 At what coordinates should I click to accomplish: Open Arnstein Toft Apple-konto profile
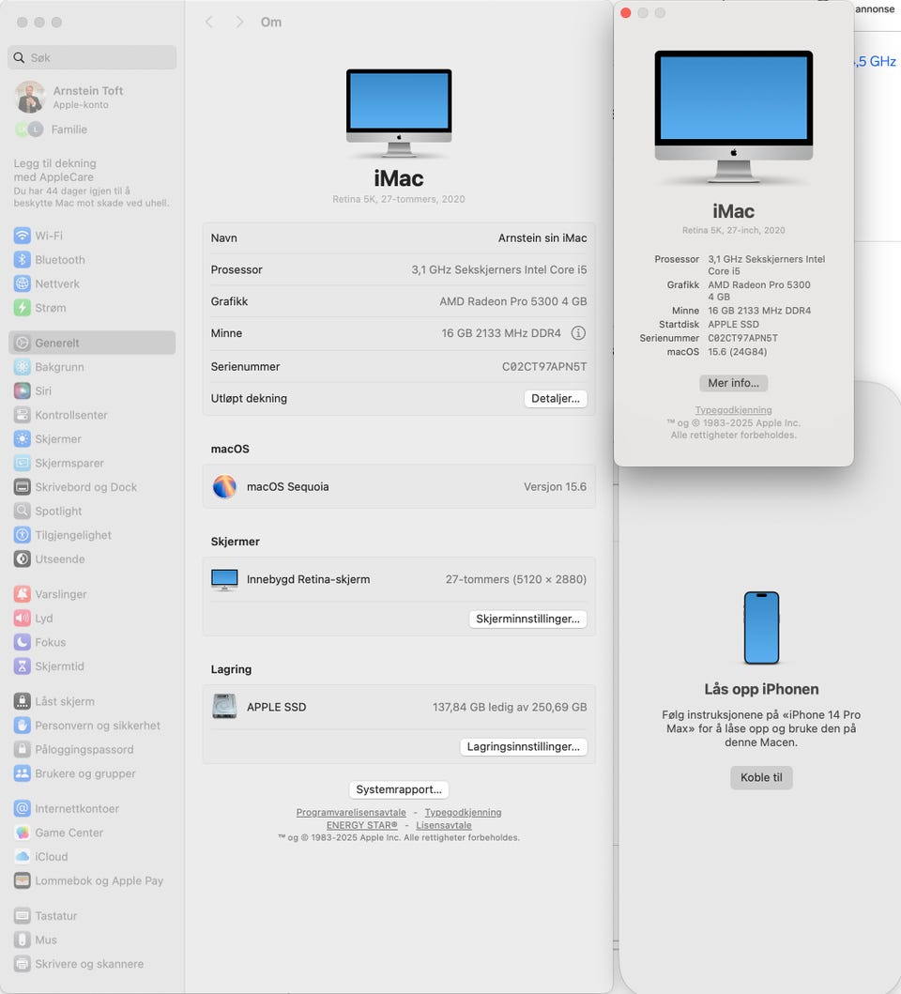point(69,97)
